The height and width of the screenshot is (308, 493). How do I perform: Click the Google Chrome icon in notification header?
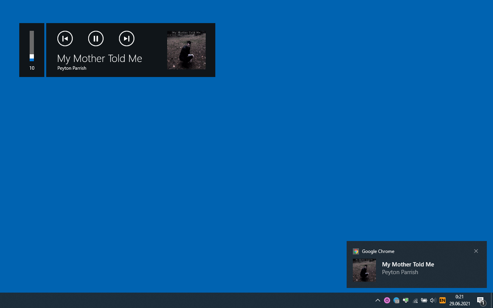coord(356,251)
